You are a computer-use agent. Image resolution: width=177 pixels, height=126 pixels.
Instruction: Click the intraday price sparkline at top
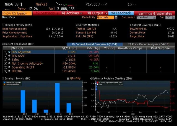point(65,4)
